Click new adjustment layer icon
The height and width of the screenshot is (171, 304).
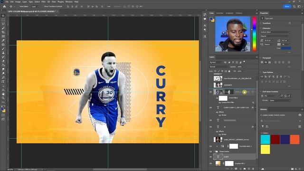[240, 169]
